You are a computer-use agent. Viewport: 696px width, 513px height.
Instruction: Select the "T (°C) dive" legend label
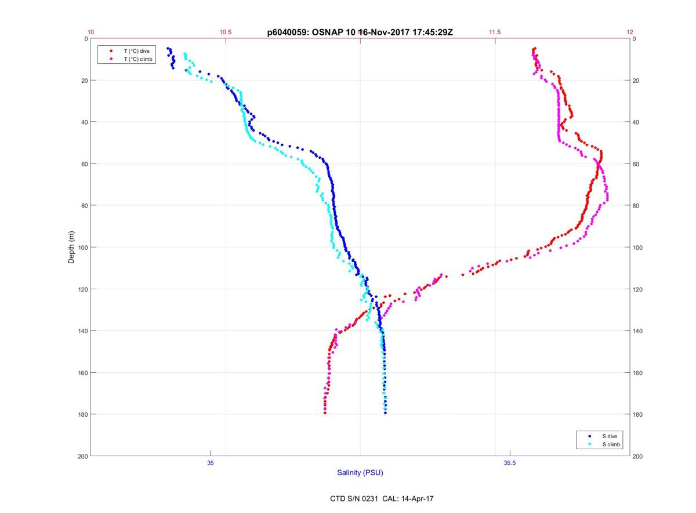click(x=137, y=51)
